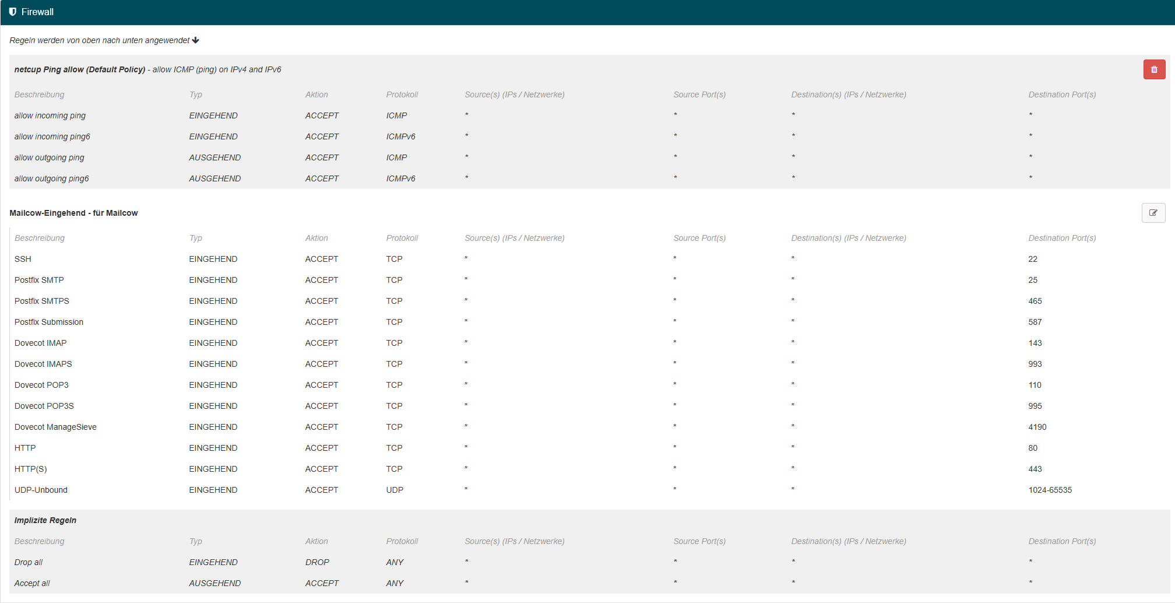
Task: Select the Dovecot ManageSieve rule
Action: point(55,427)
